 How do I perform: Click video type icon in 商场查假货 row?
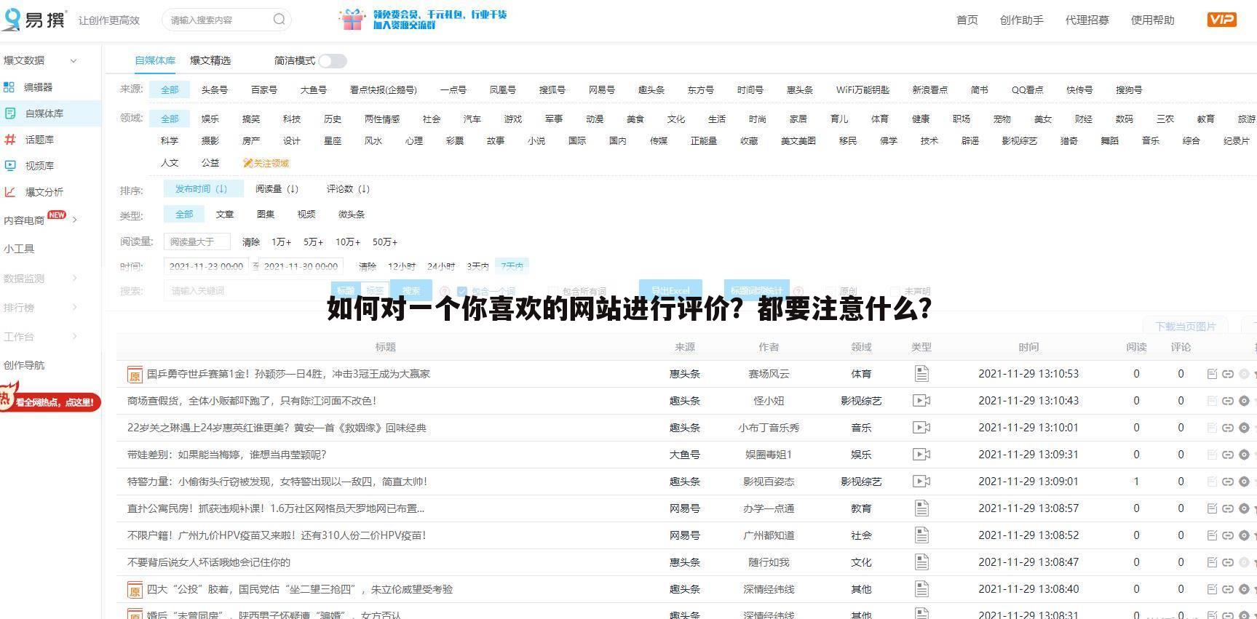coord(921,401)
